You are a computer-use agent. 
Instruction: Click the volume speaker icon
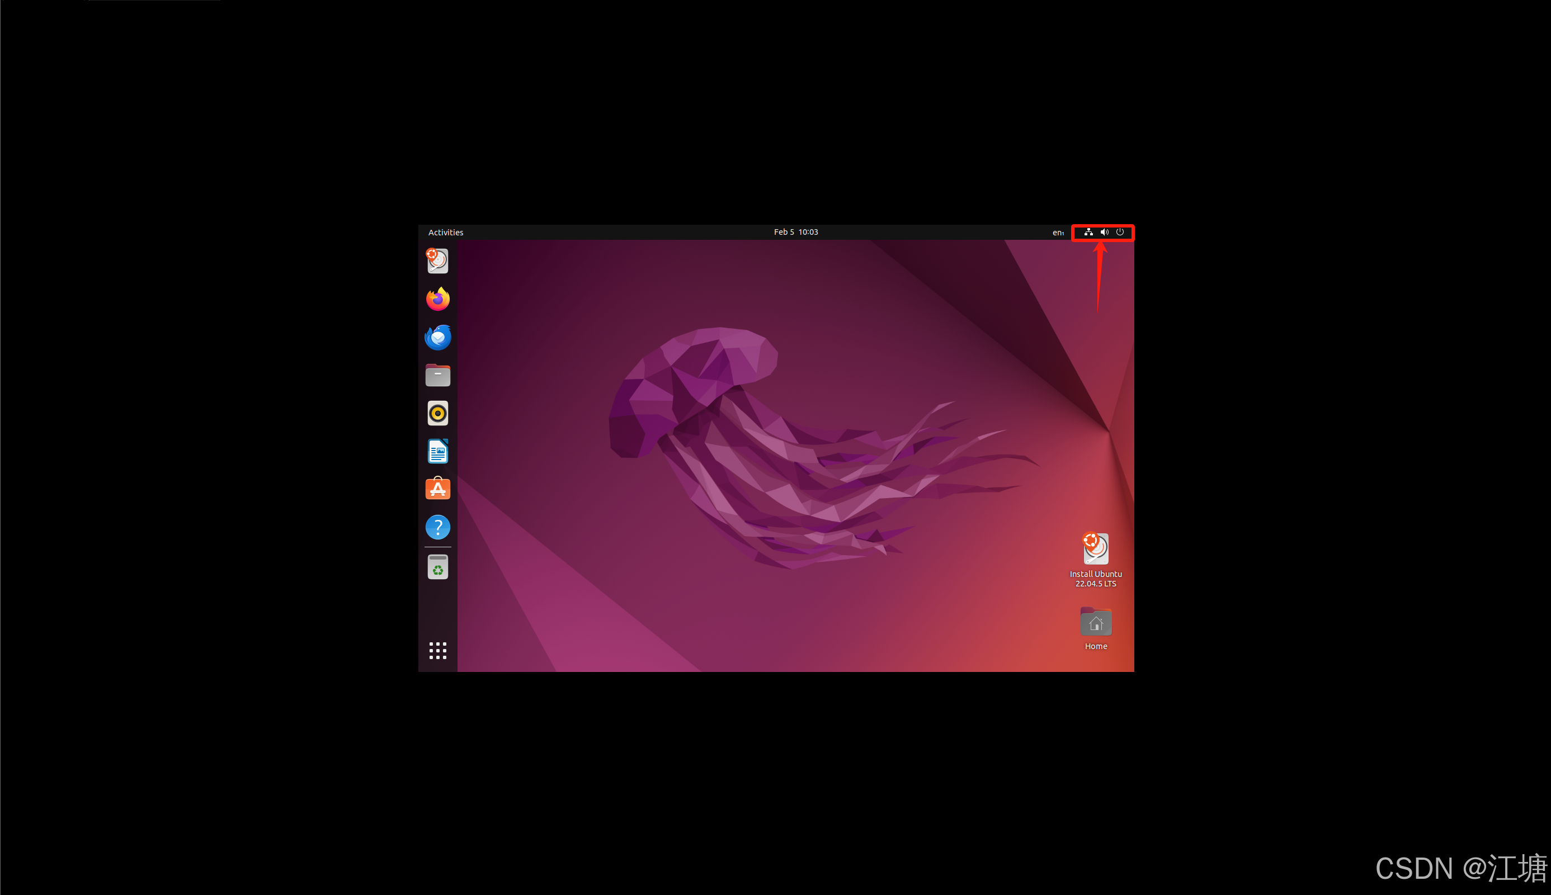[x=1105, y=232]
